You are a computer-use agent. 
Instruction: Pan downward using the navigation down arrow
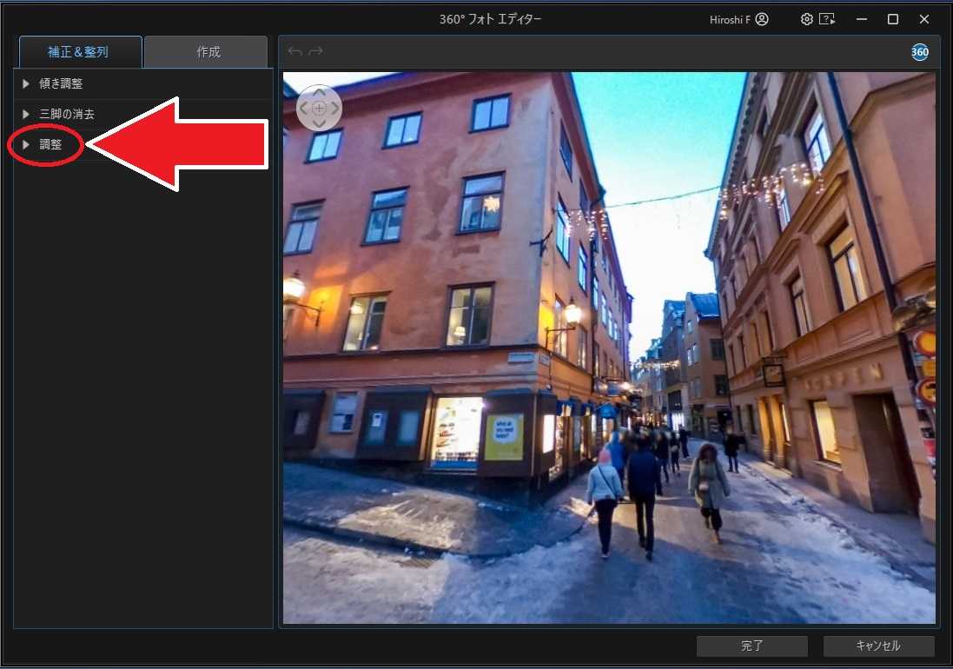[x=319, y=123]
